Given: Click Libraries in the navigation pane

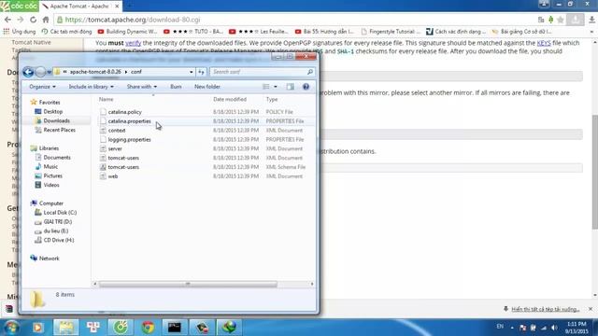Looking at the screenshot, I should [49, 148].
